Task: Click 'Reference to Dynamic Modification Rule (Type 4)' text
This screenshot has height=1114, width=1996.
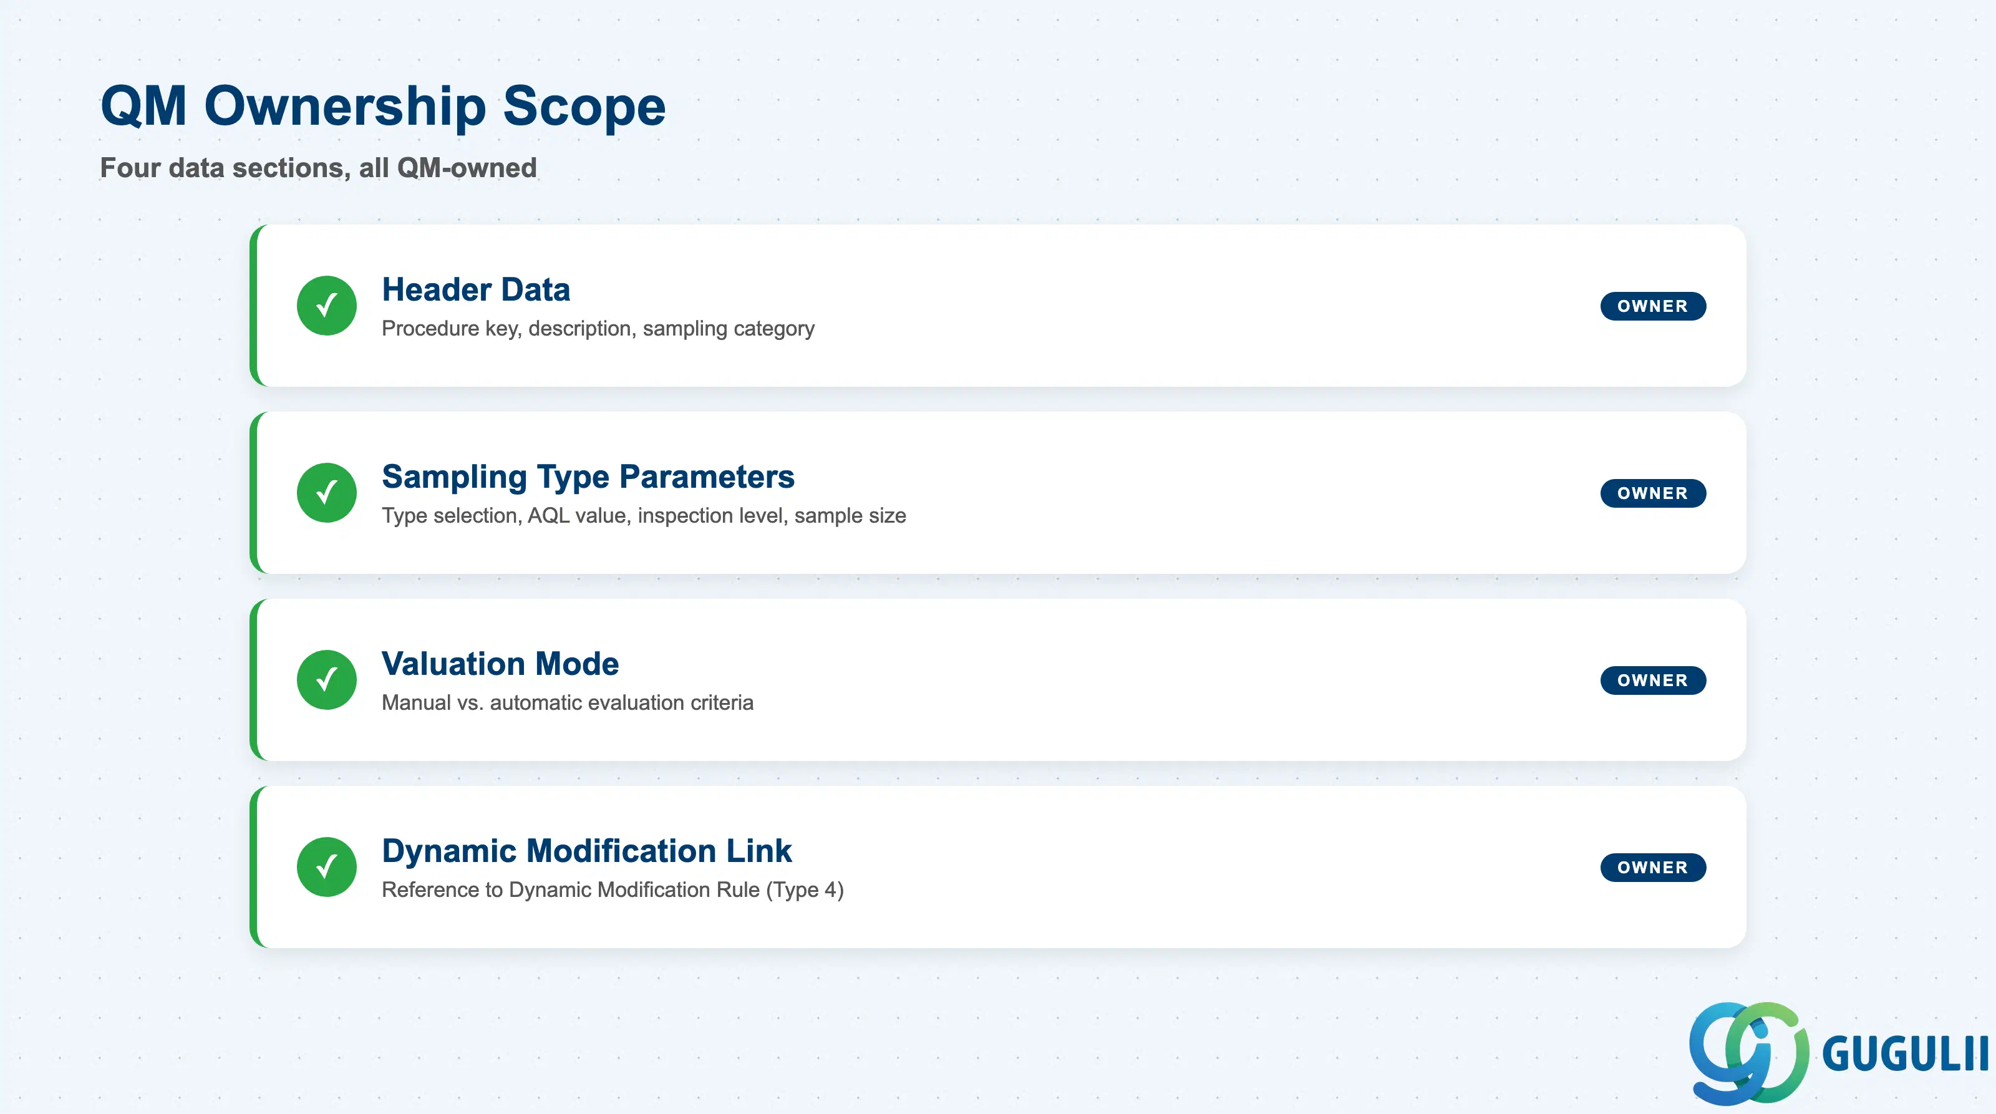Action: point(613,890)
